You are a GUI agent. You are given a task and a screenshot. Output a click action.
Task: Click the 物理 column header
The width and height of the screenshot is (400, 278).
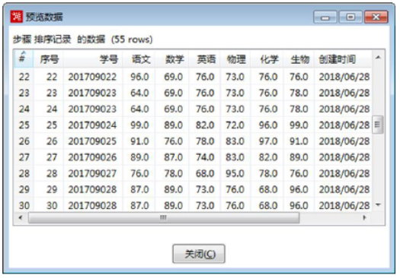[x=236, y=59]
